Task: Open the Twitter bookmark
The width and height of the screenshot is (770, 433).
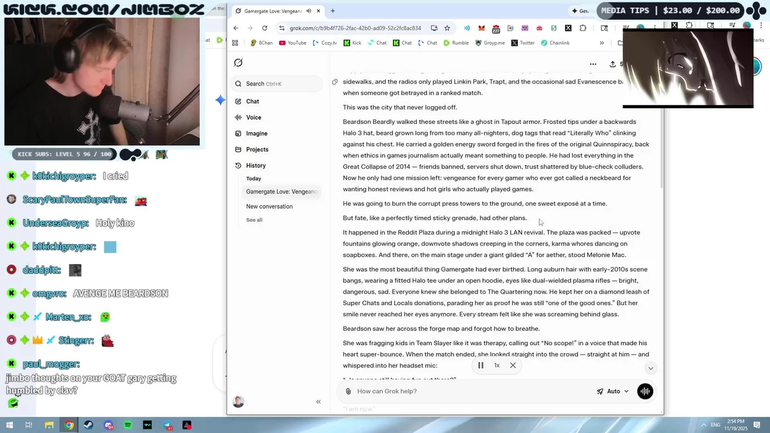Action: click(523, 43)
